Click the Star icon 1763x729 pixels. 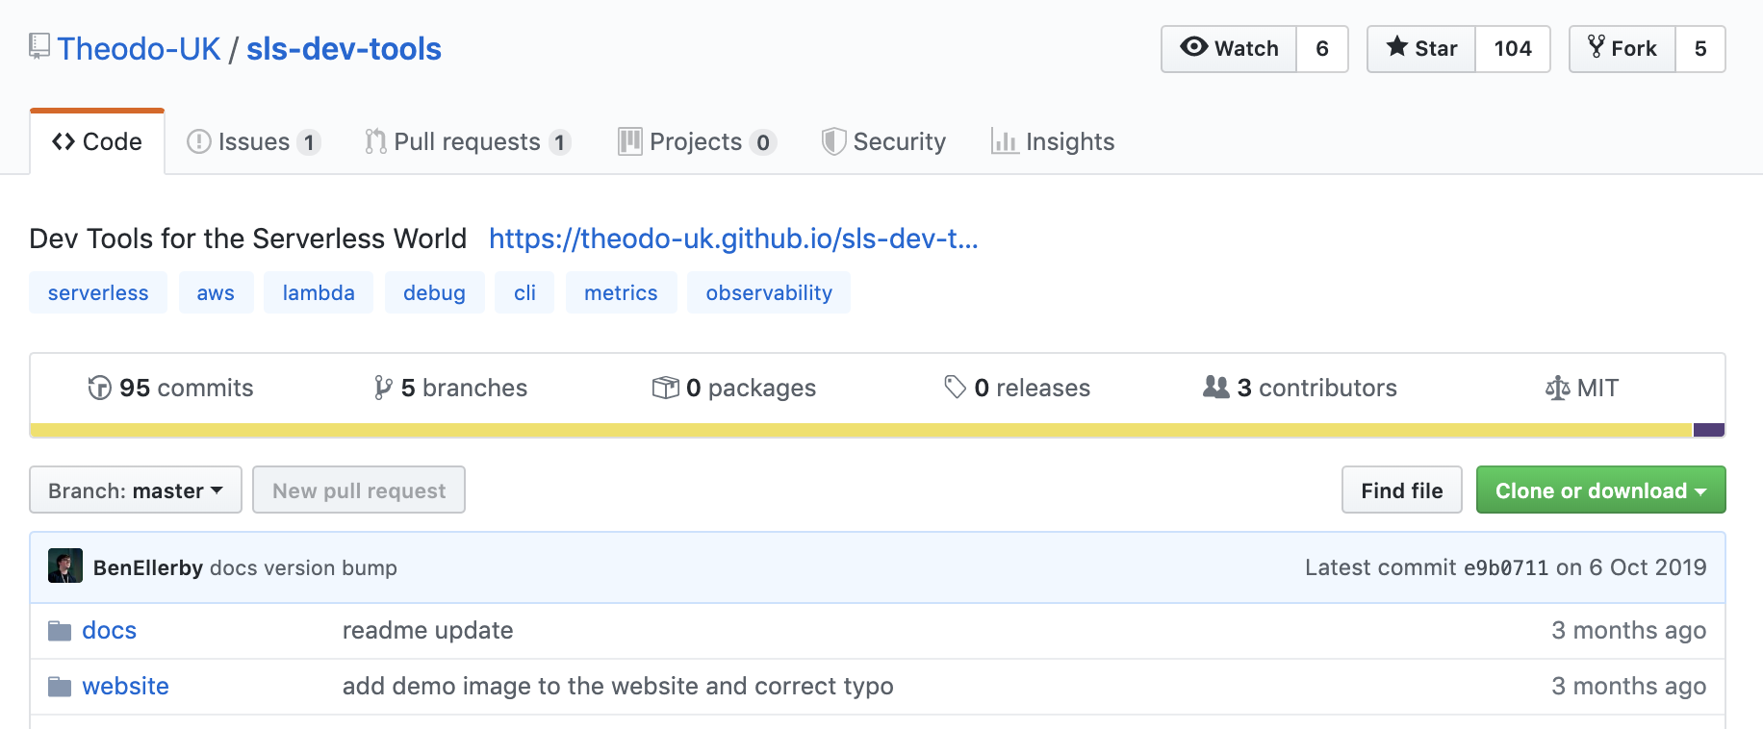click(x=1397, y=47)
